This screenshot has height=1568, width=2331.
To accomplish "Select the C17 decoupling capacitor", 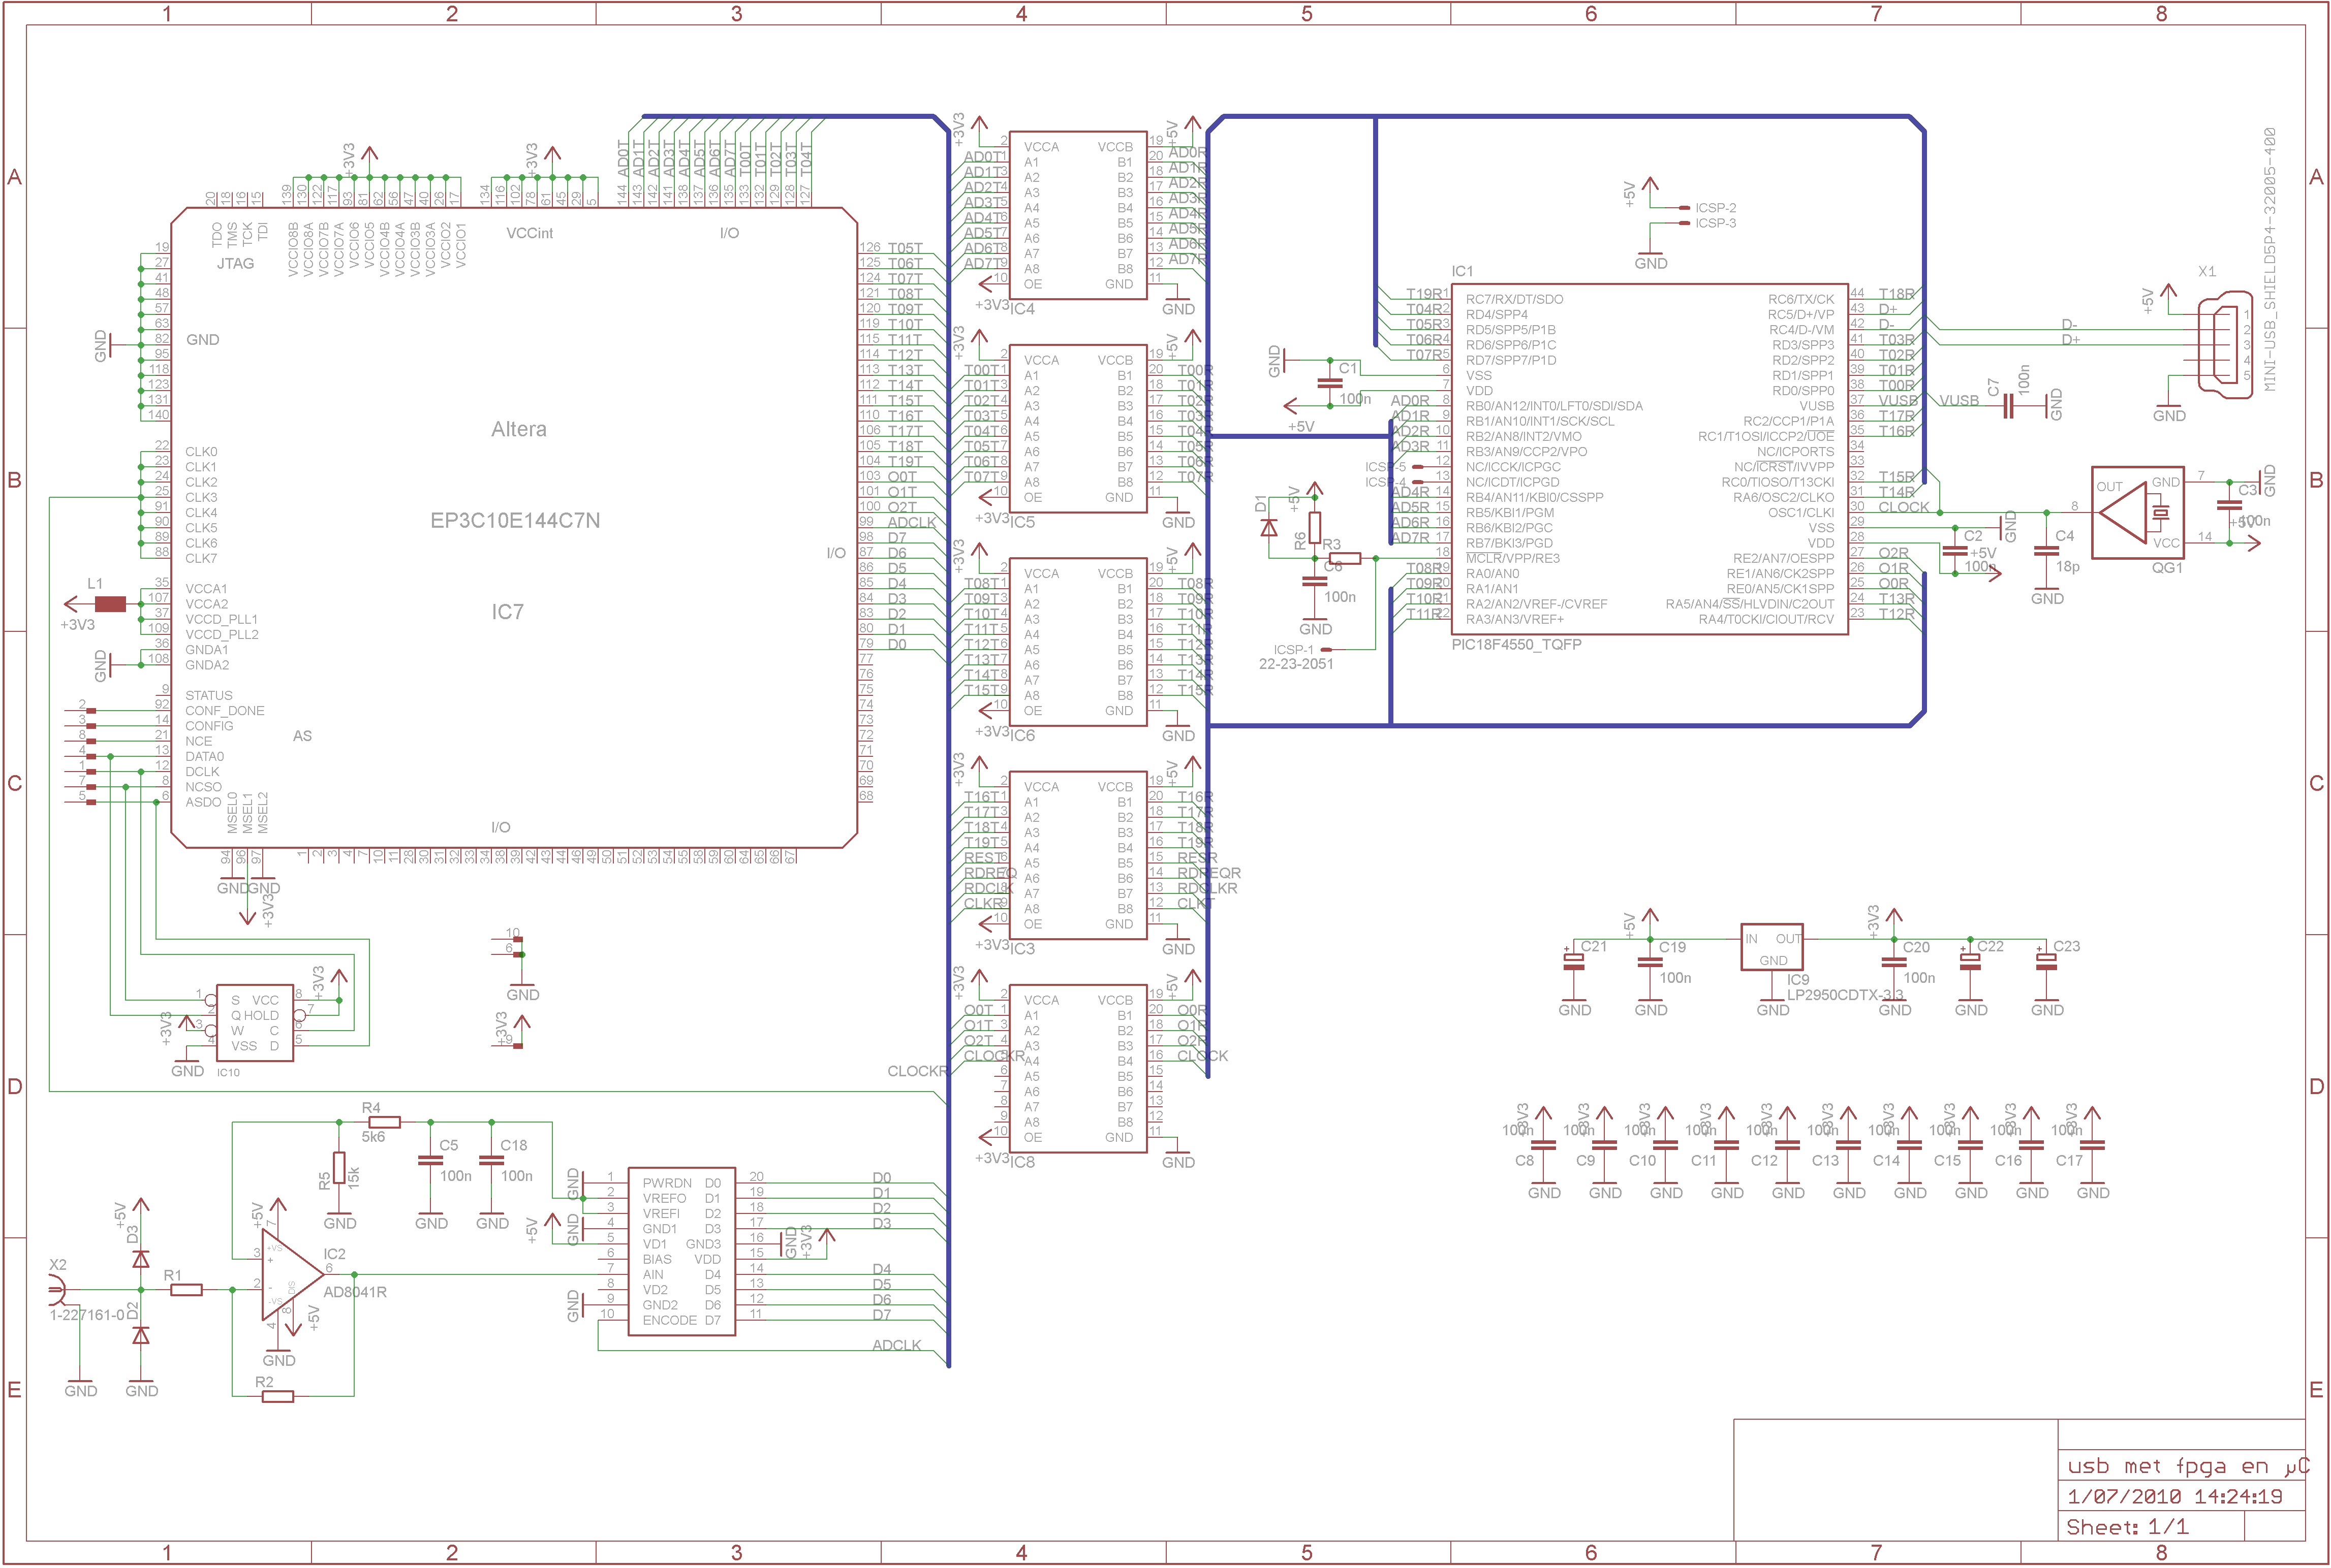I will (x=2092, y=1145).
